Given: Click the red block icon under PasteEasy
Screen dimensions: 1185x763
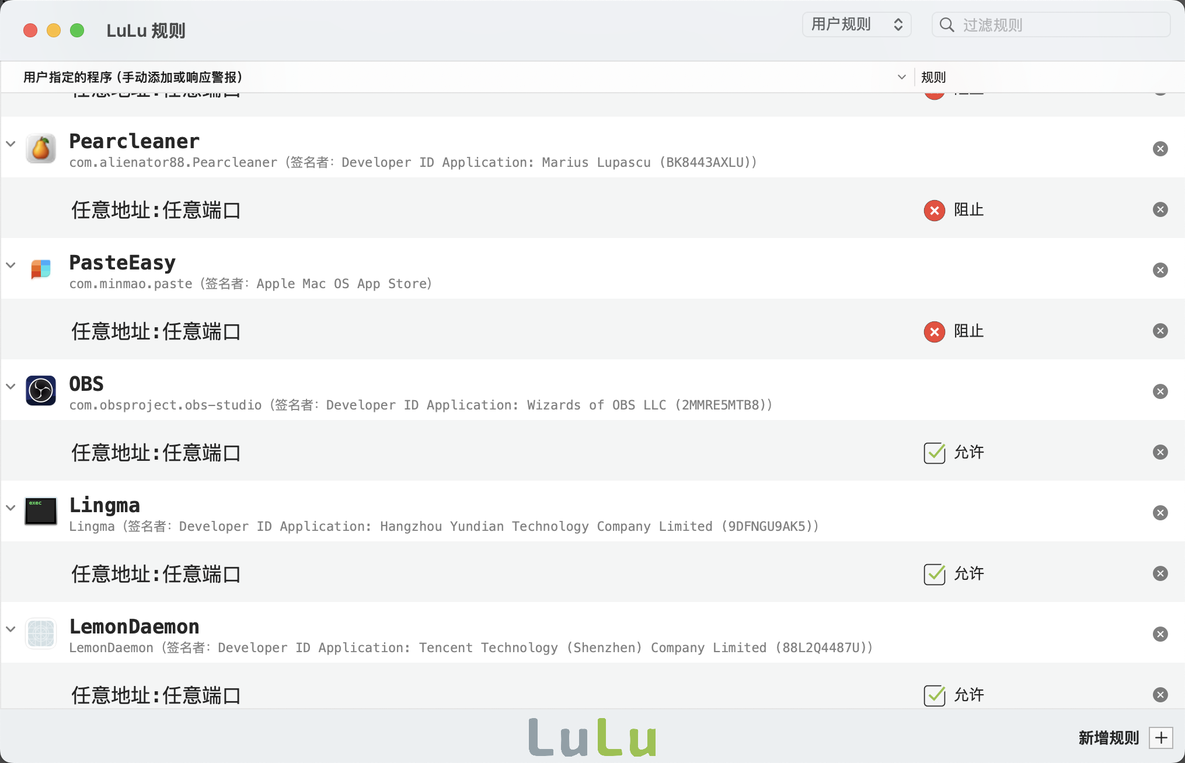Looking at the screenshot, I should 935,332.
